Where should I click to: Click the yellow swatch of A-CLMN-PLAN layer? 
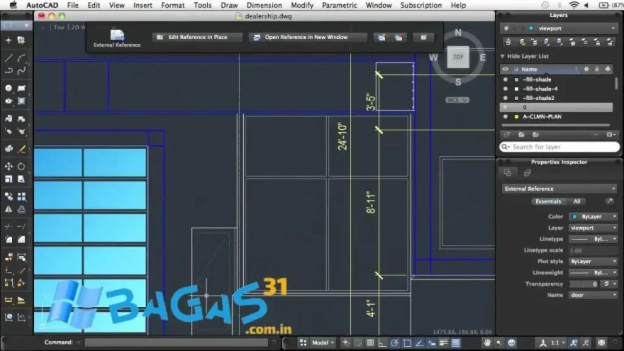517,116
